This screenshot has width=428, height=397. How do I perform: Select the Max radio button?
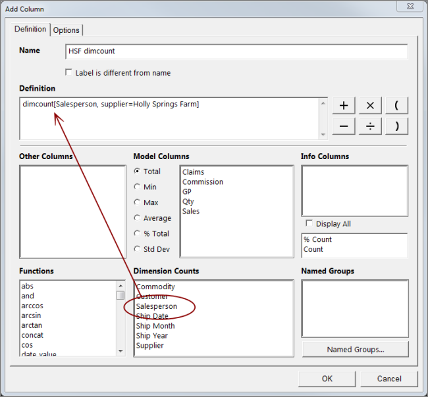pos(137,202)
